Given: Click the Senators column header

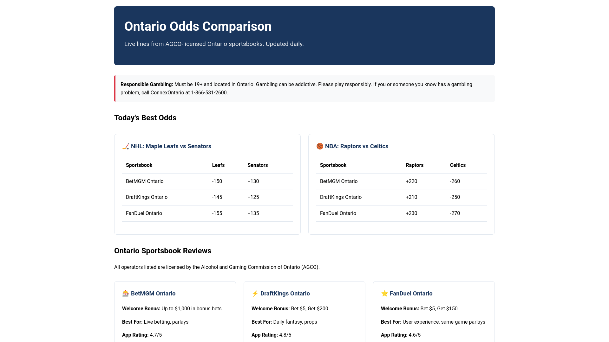Looking at the screenshot, I should pos(258,165).
